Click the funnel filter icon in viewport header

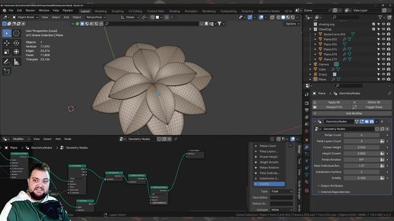tap(219, 23)
